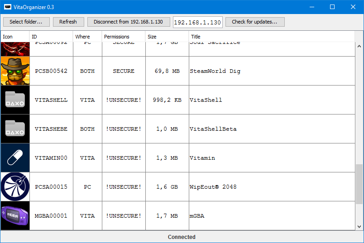Select the MGBA00001 ID cell
This screenshot has height=243, width=364.
tap(51, 215)
